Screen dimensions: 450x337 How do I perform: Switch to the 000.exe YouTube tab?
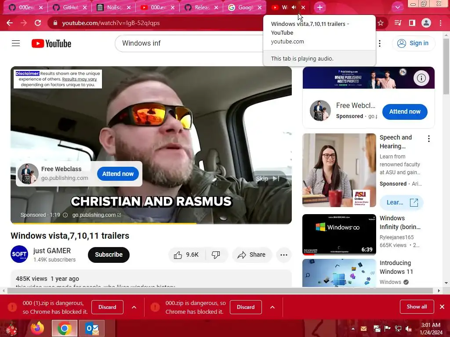click(158, 7)
